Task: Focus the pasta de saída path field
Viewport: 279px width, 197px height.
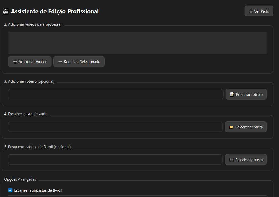Action: [115, 127]
